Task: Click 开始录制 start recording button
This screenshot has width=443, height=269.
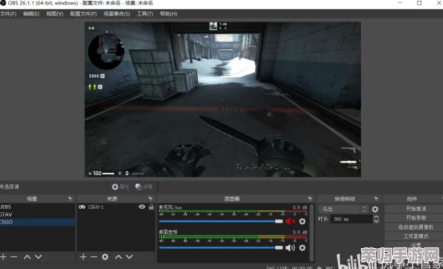Action: coord(415,218)
